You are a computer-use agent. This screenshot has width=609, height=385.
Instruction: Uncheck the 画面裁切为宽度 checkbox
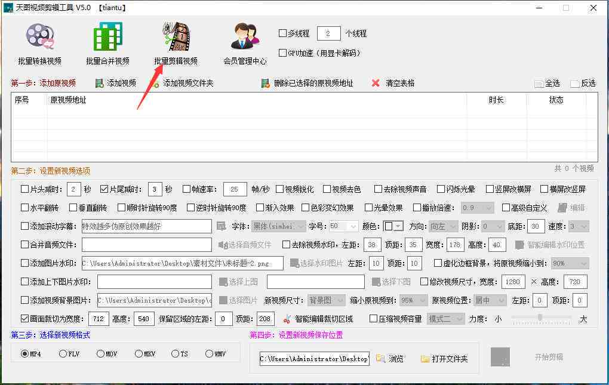[x=25, y=319]
